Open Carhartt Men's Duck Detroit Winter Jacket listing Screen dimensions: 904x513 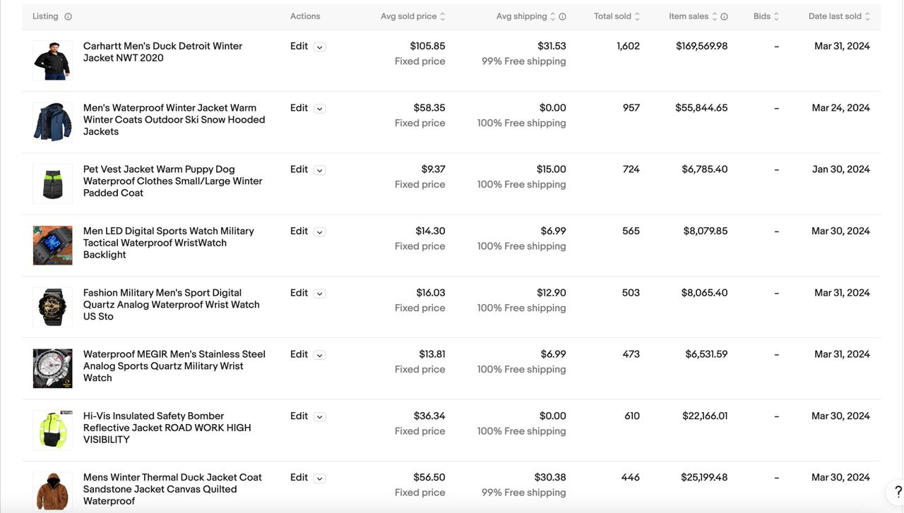162,52
